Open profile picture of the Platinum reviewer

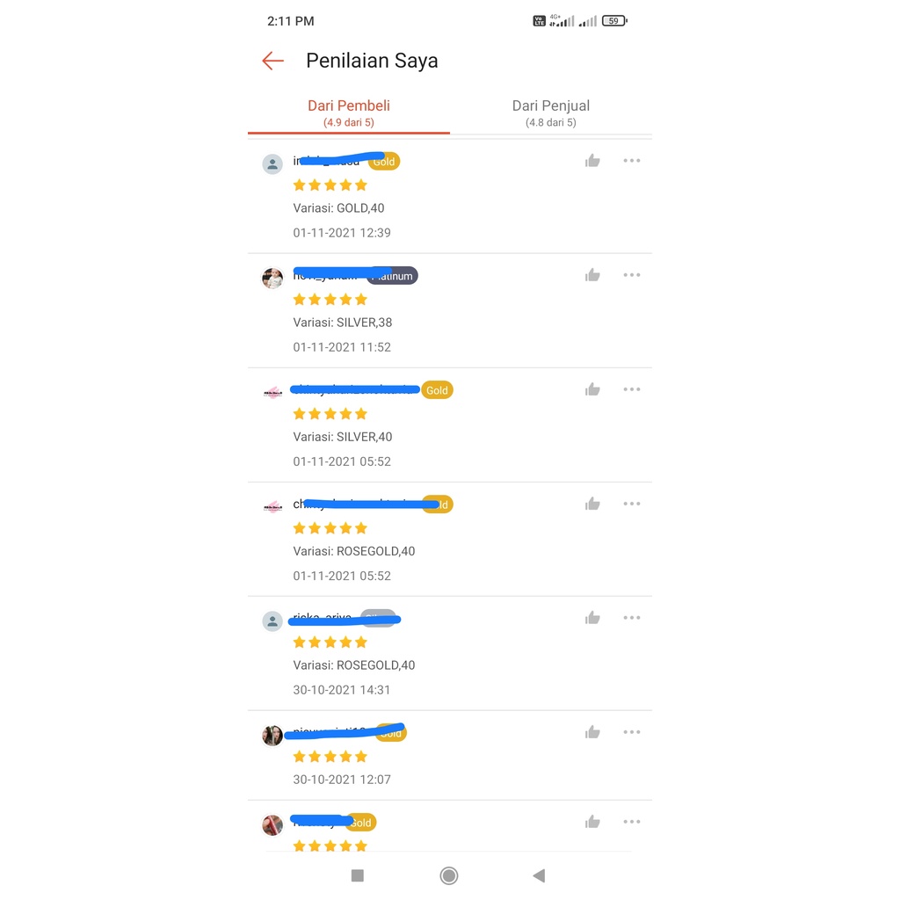pyautogui.click(x=272, y=279)
